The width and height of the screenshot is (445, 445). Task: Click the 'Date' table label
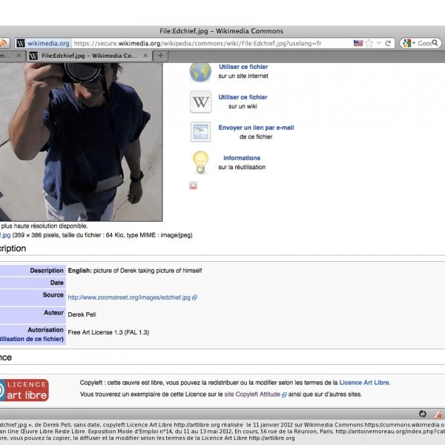tap(57, 283)
